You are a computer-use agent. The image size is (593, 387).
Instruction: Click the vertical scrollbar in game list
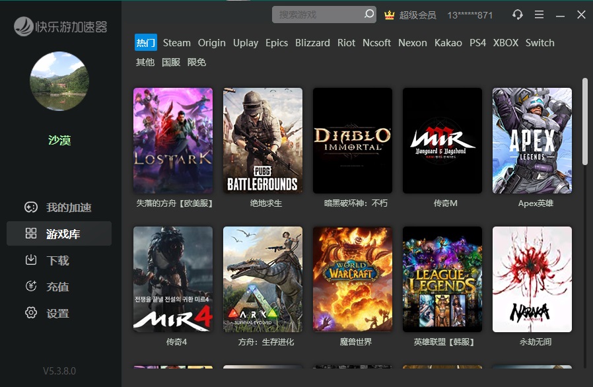[x=584, y=122]
